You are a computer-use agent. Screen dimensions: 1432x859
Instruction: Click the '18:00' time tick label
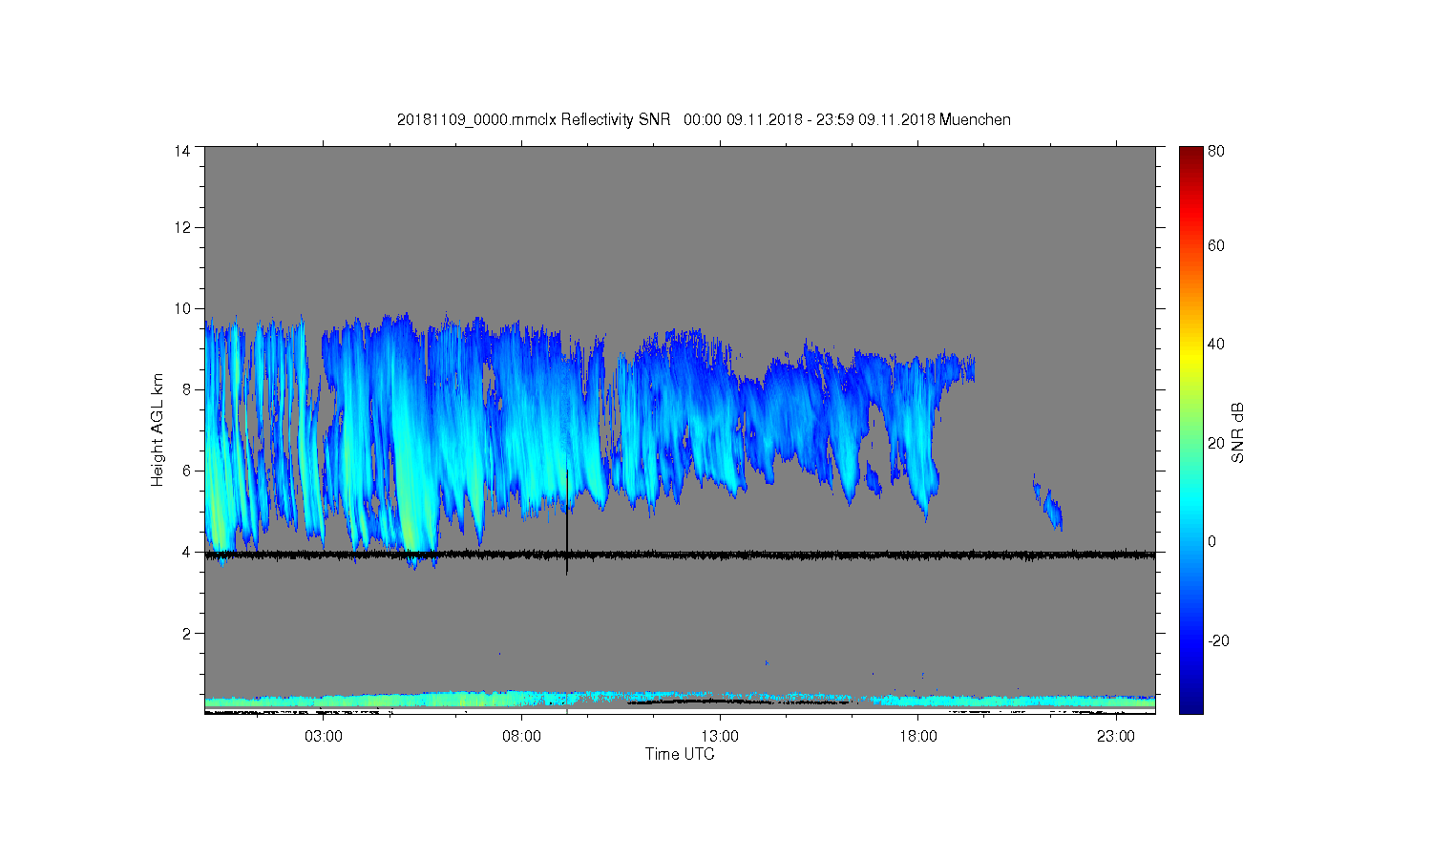(917, 737)
